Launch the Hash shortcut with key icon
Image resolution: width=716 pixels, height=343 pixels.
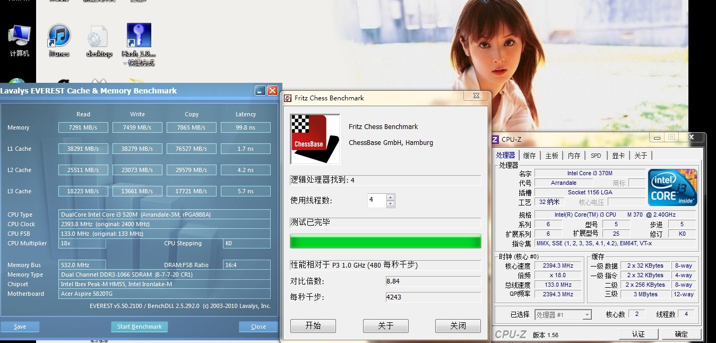(139, 44)
